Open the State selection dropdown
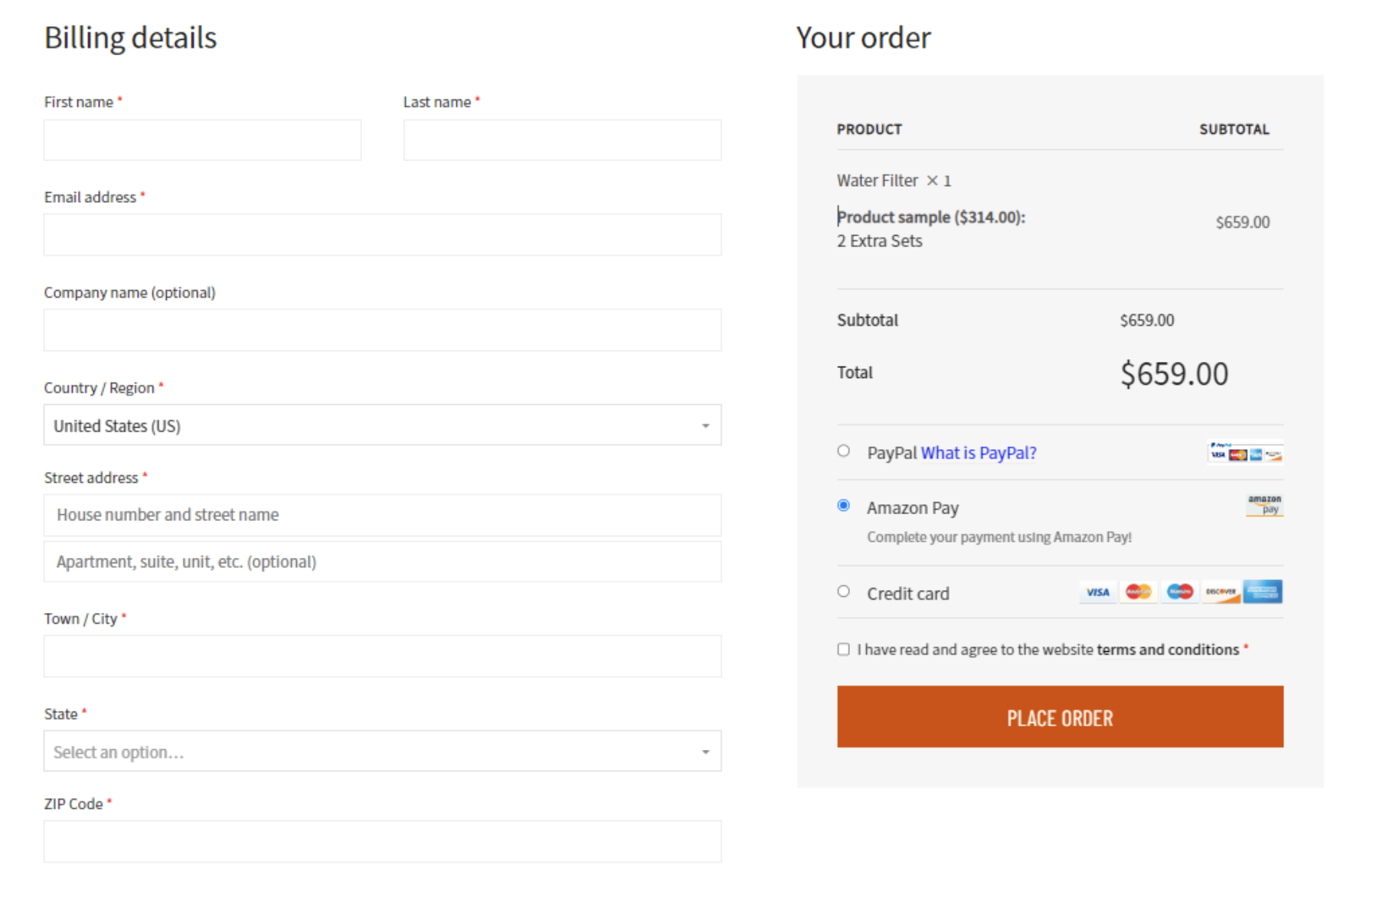The width and height of the screenshot is (1386, 906). click(x=382, y=751)
